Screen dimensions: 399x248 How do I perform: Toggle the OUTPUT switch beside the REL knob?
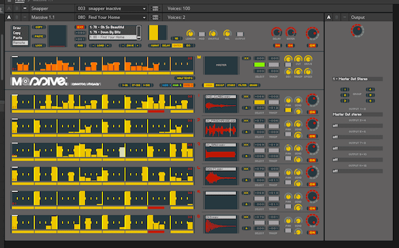click(240, 34)
